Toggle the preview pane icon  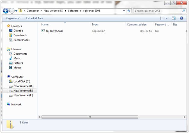(x=174, y=18)
